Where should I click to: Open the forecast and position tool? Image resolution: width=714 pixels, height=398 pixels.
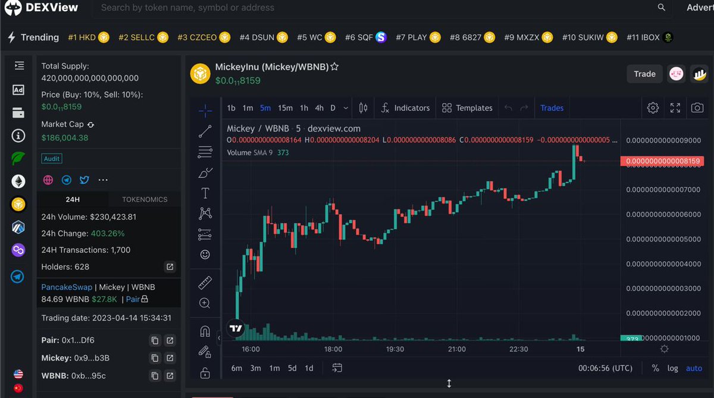tap(205, 234)
